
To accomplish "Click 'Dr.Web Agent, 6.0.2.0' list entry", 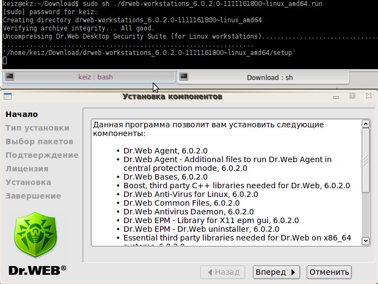I will [x=165, y=151].
